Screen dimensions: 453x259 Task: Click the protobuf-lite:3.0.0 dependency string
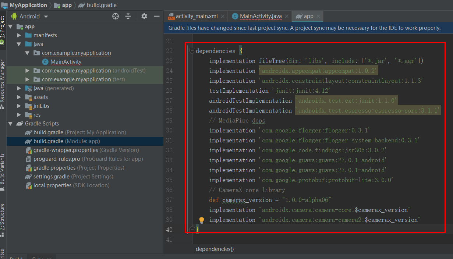(326, 180)
